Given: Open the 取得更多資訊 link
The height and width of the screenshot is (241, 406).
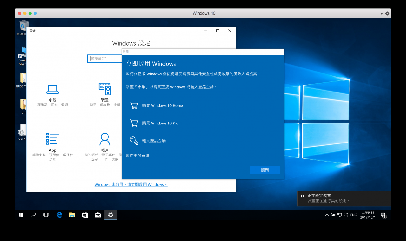Looking at the screenshot, I should pos(138,155).
